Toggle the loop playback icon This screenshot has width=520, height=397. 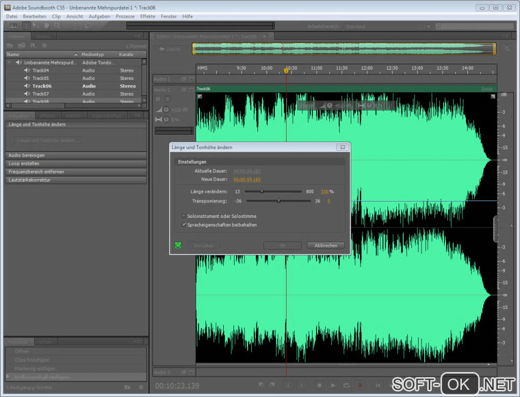coord(347,385)
